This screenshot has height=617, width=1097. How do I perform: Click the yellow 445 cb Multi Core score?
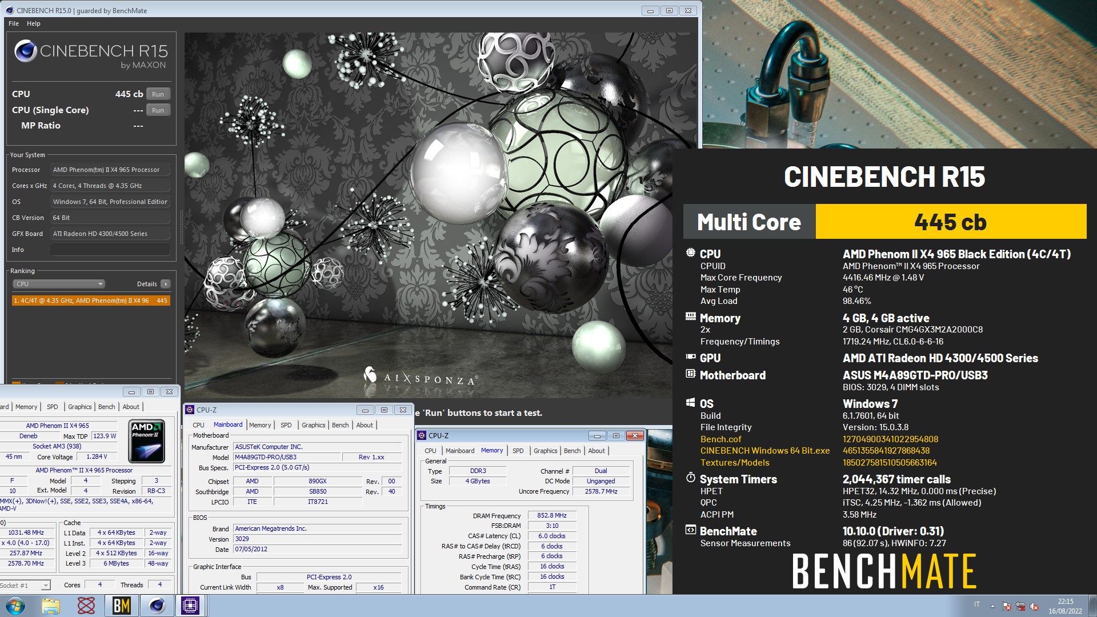[x=951, y=222]
